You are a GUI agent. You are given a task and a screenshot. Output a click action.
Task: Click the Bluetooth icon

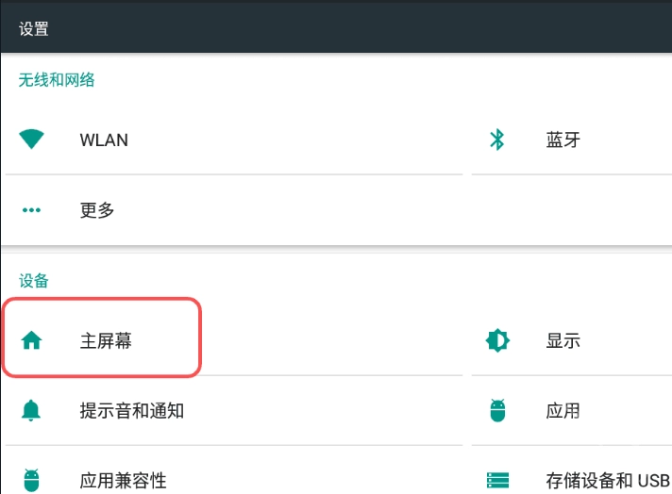(496, 140)
